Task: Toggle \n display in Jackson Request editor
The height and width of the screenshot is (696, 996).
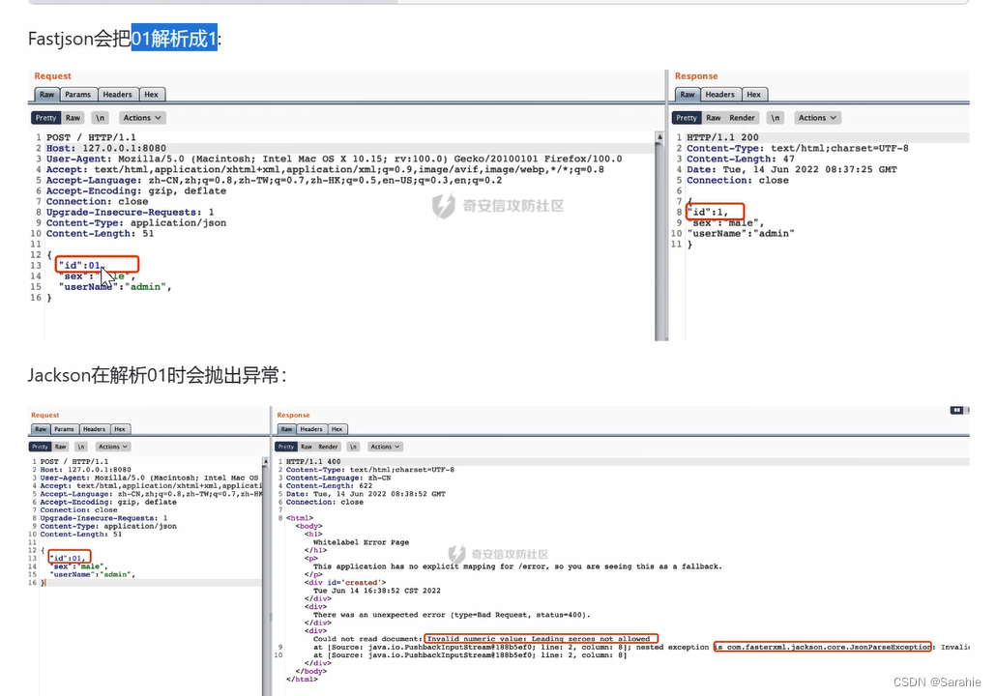Action: click(80, 447)
